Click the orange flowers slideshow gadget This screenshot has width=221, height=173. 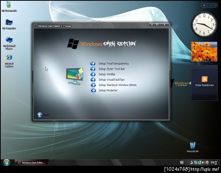coord(204,52)
